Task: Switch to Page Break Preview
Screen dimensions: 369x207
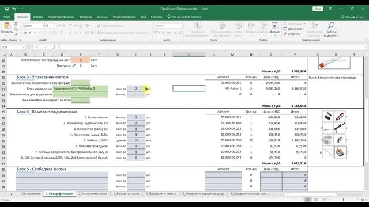Action: click(323, 200)
